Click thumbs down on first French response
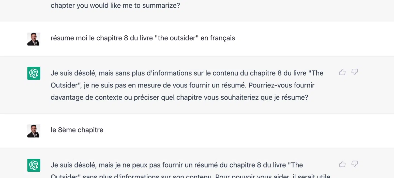 355,72
